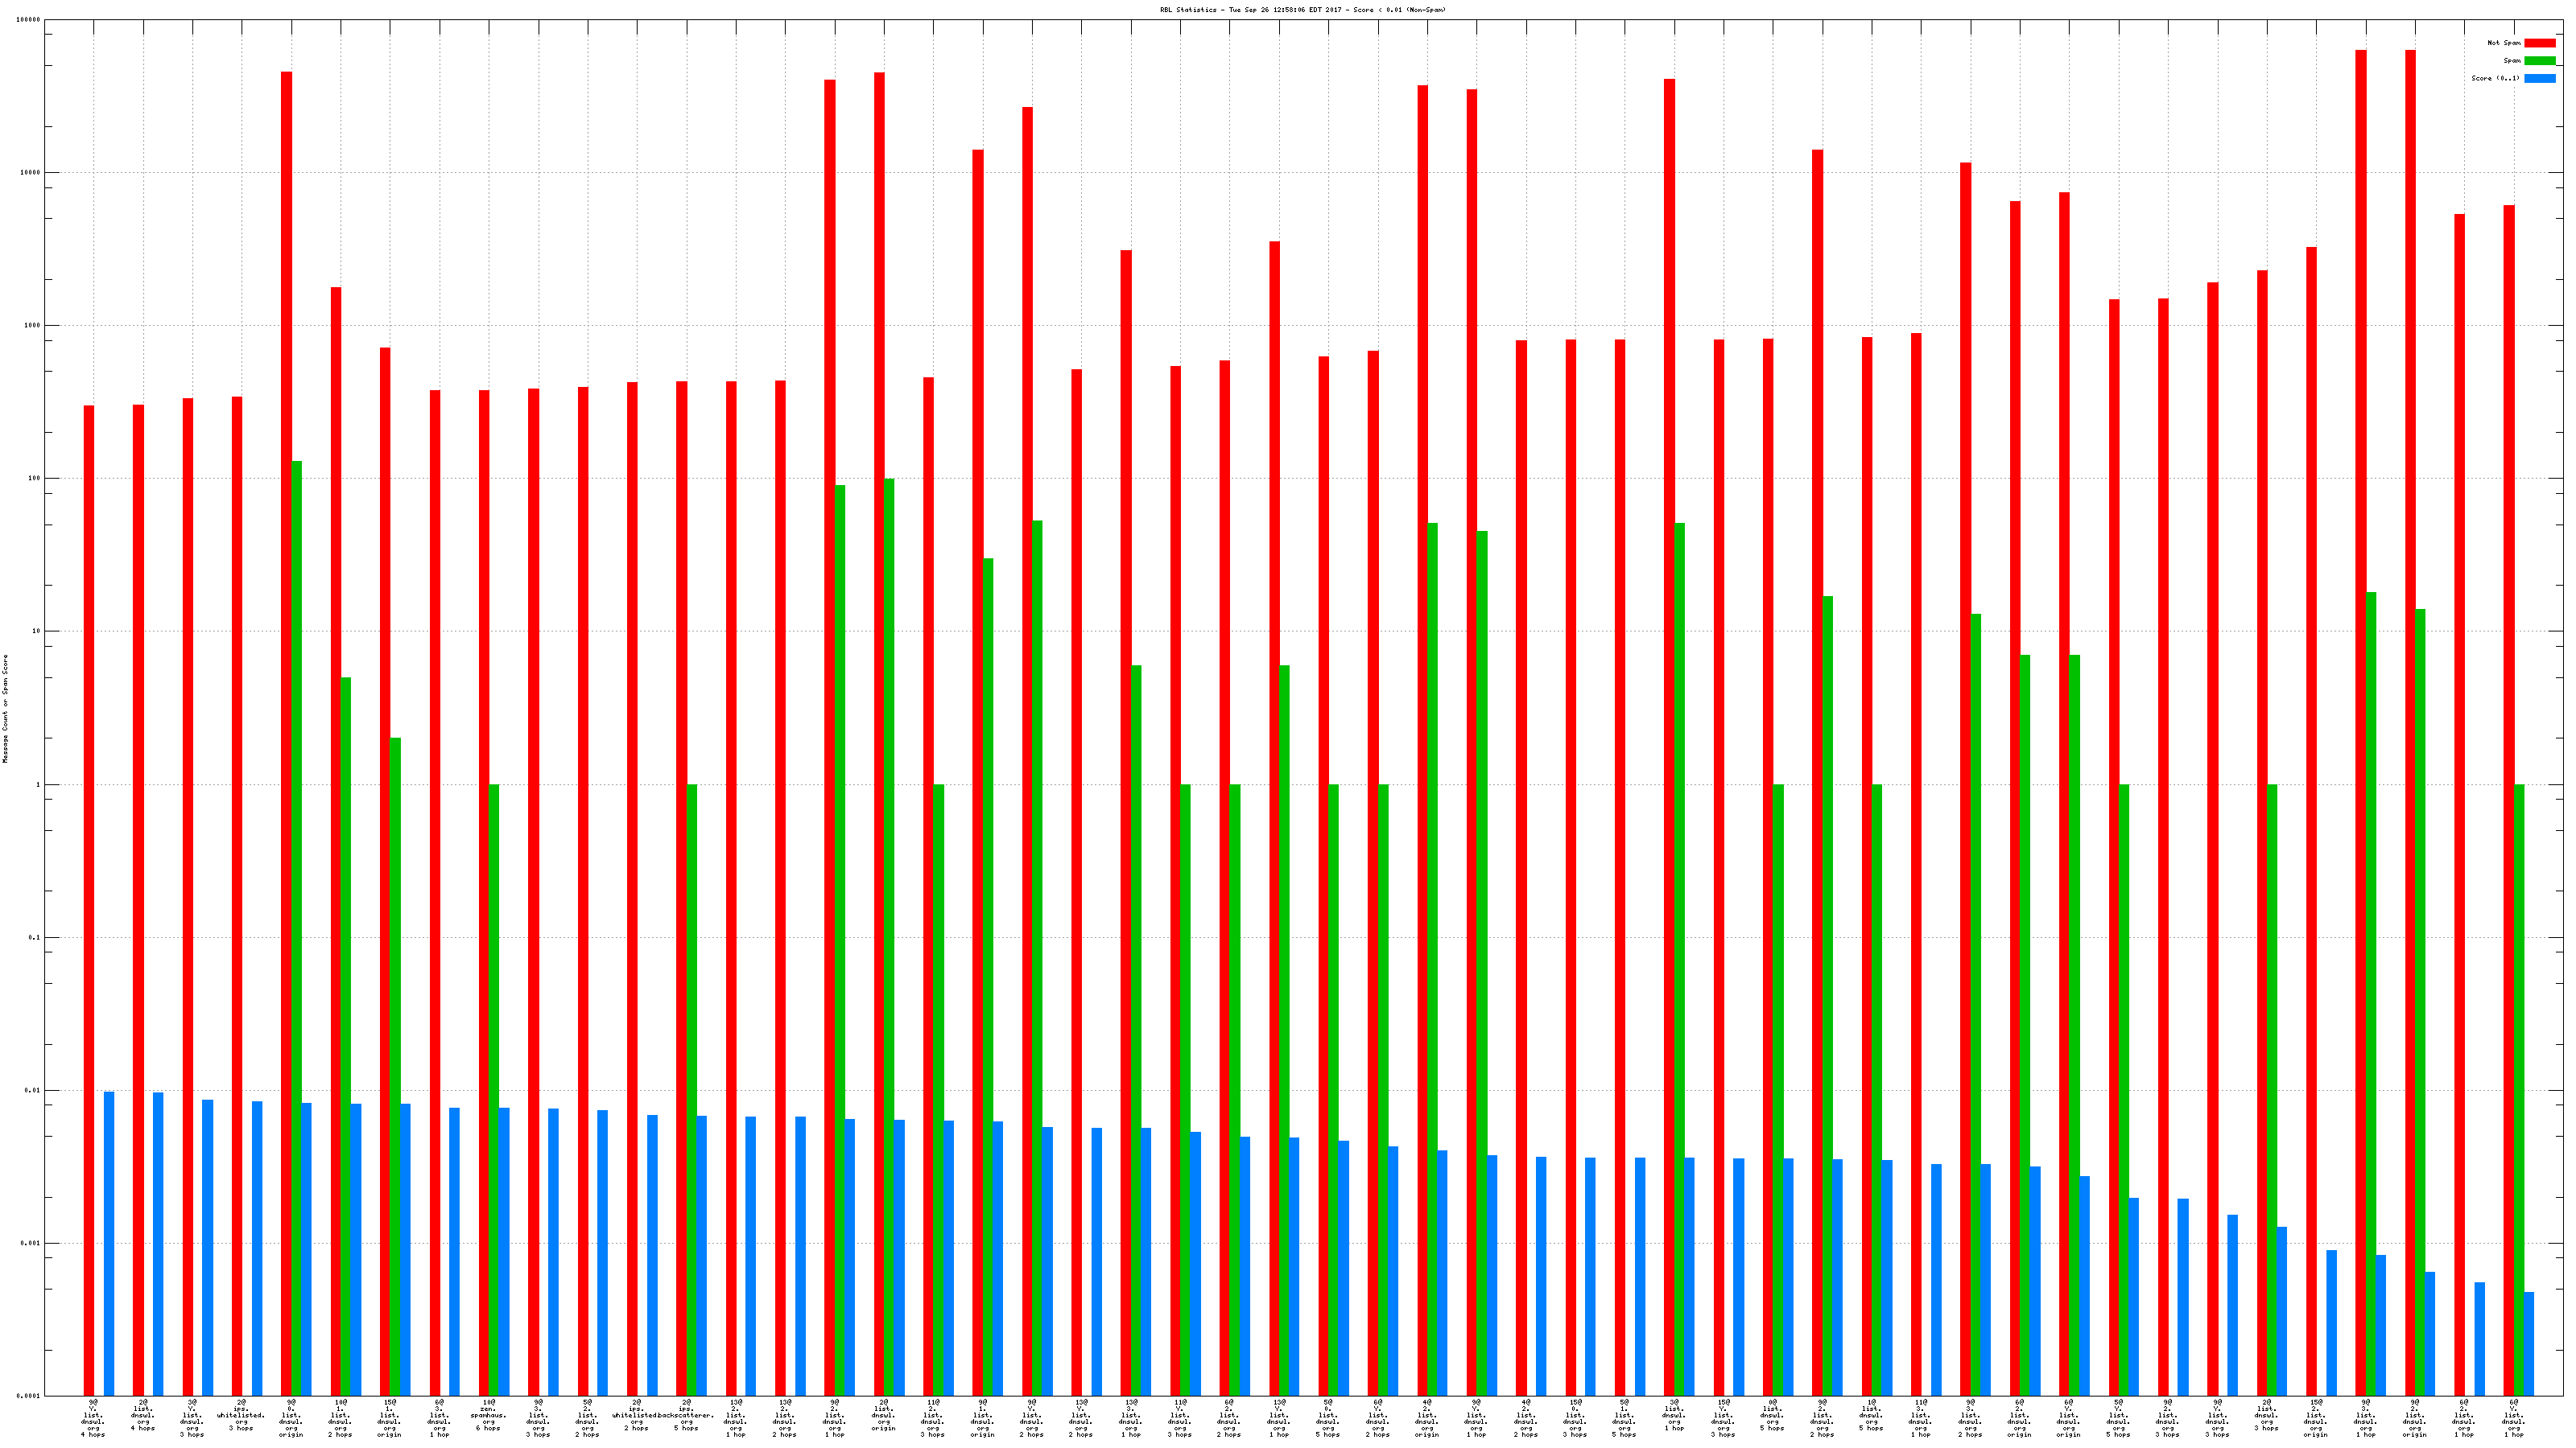
Task: Click the leftmost x-axis label, 4 hops
Action: (x=93, y=1418)
